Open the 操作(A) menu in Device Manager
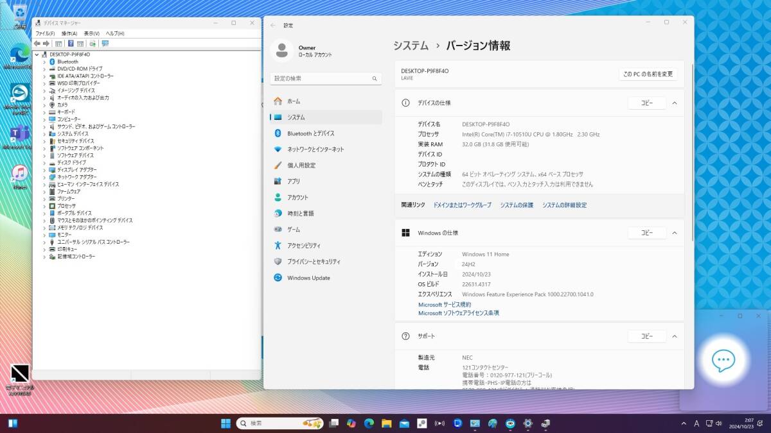The image size is (771, 433). pyautogui.click(x=69, y=33)
